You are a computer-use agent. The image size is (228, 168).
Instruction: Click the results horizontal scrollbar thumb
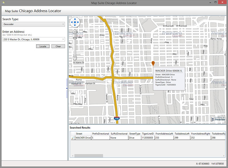[x=89, y=156]
